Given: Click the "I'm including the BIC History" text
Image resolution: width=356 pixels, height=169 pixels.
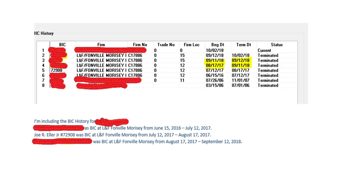Looking at the screenshot, I should click(x=64, y=121).
